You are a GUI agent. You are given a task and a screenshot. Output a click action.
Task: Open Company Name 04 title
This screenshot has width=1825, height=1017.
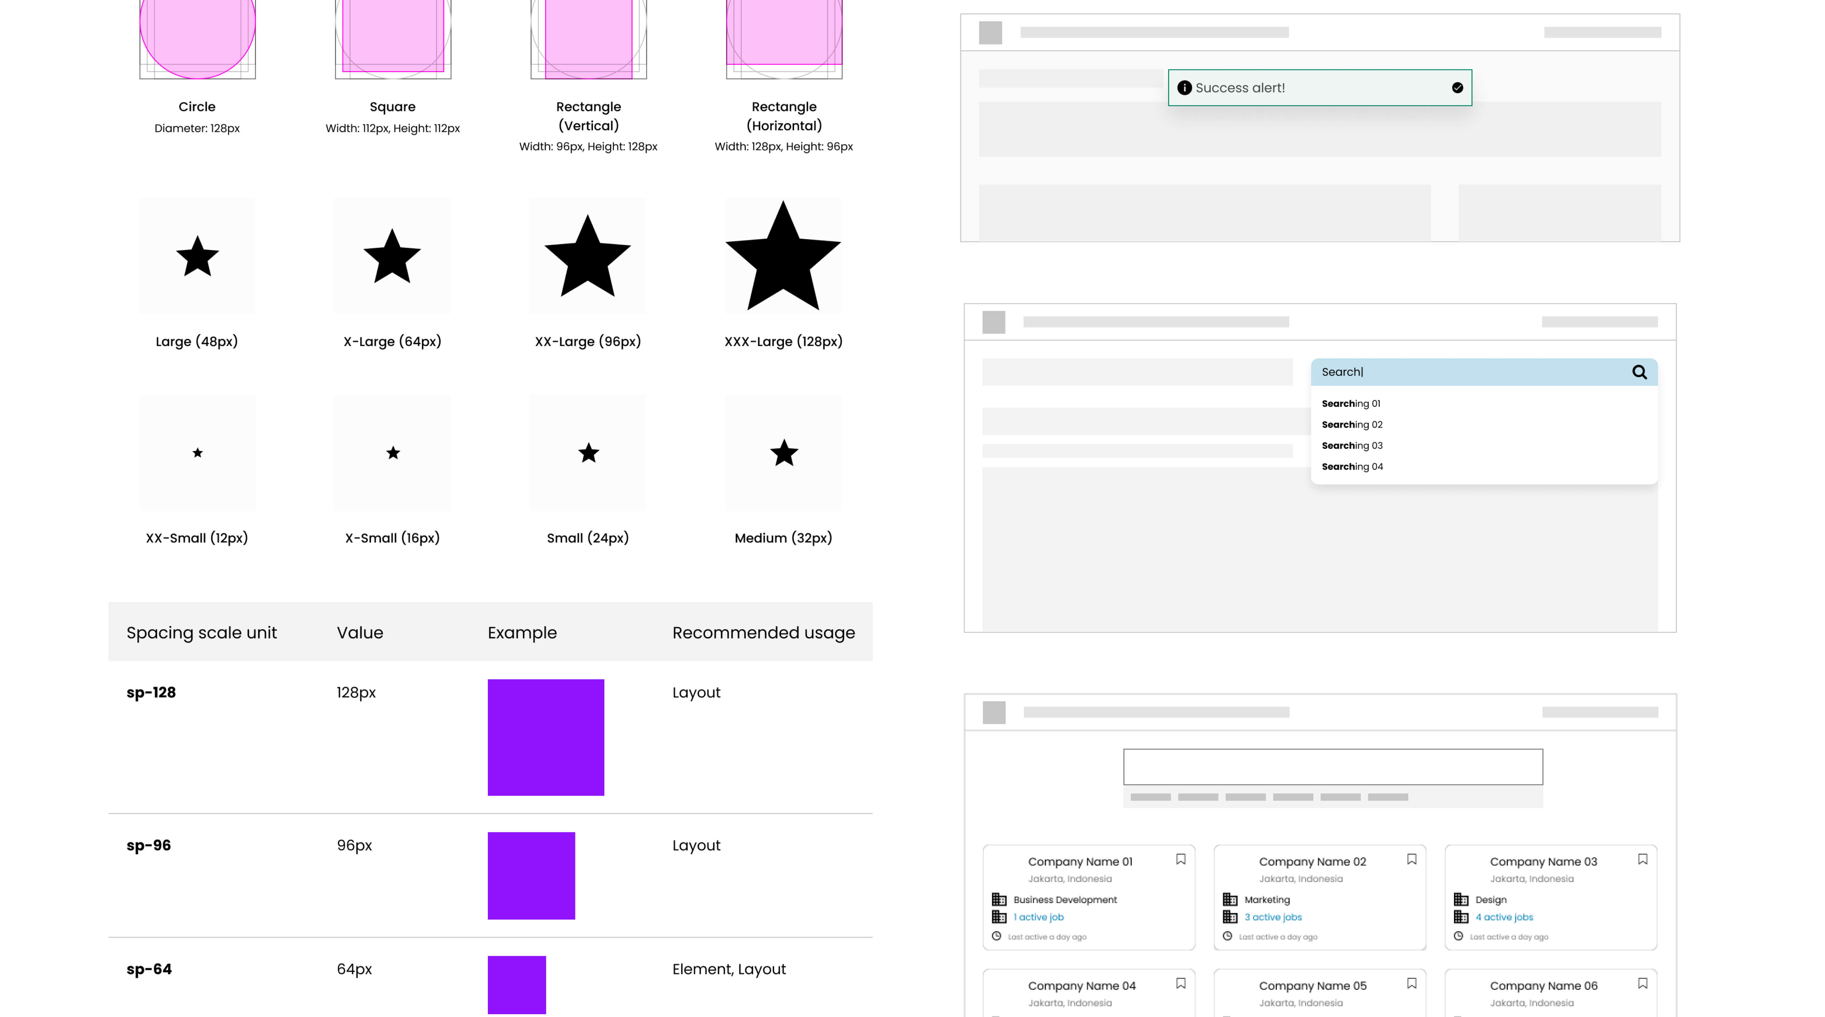(1082, 986)
